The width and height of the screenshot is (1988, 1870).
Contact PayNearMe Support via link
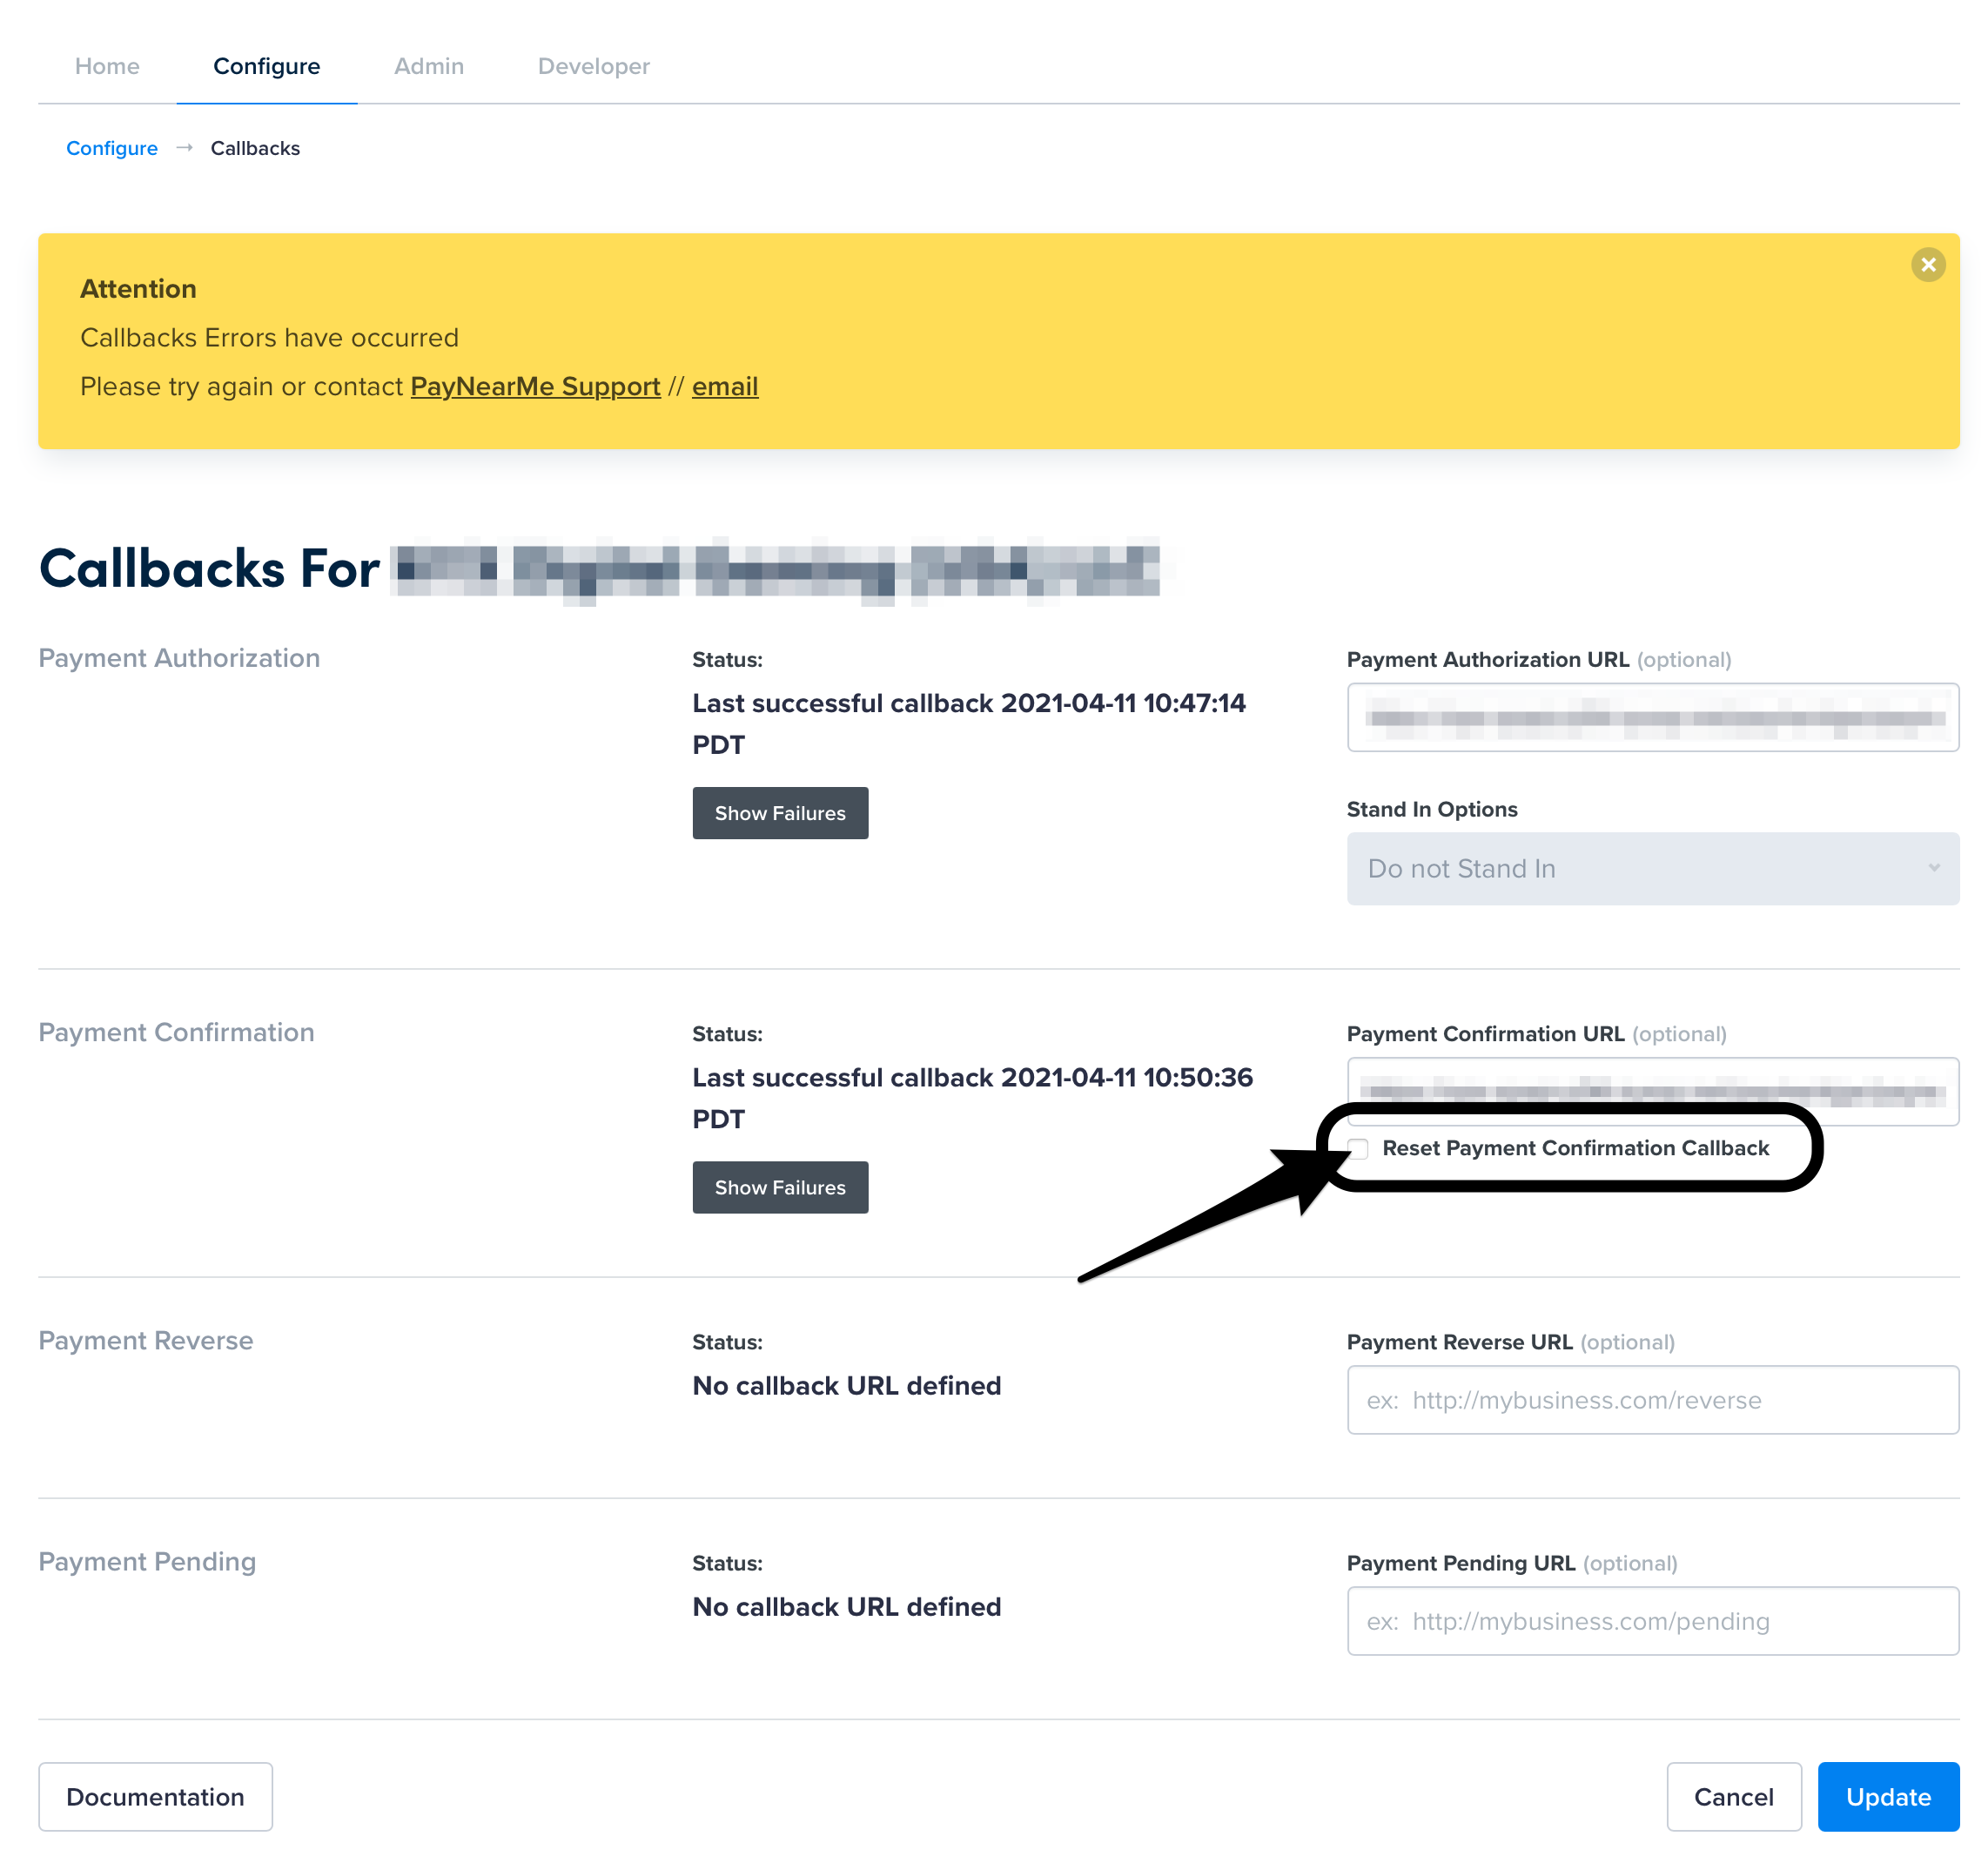(x=534, y=386)
